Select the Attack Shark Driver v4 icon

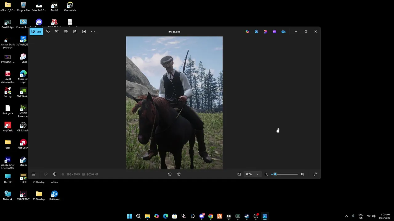[8, 44]
